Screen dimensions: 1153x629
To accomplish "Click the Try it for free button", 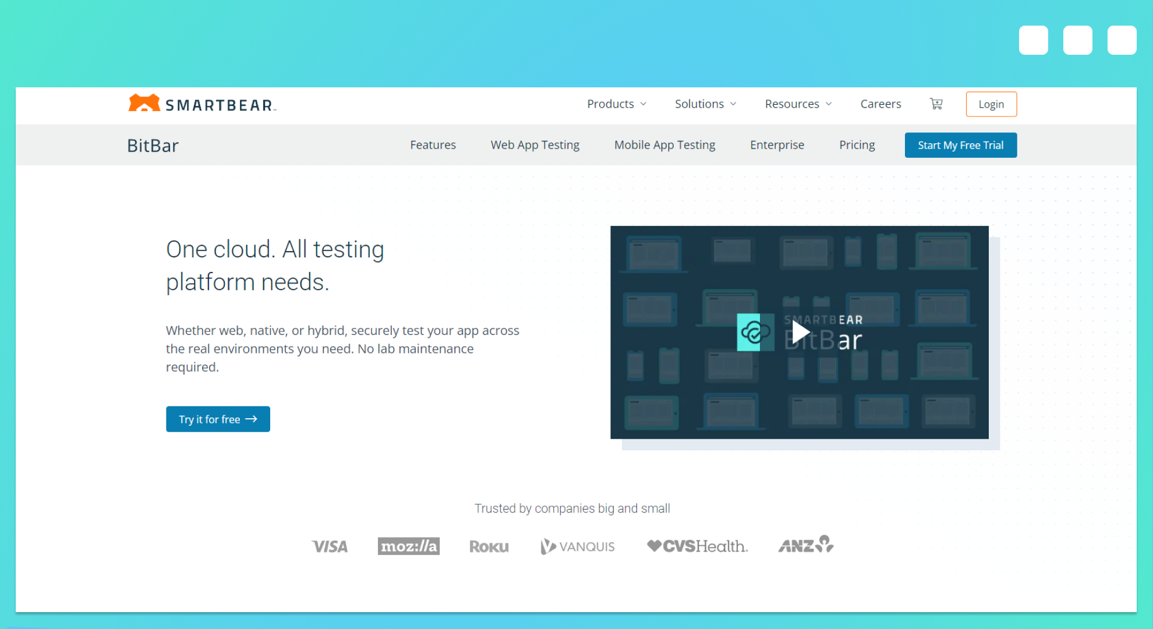I will tap(218, 419).
